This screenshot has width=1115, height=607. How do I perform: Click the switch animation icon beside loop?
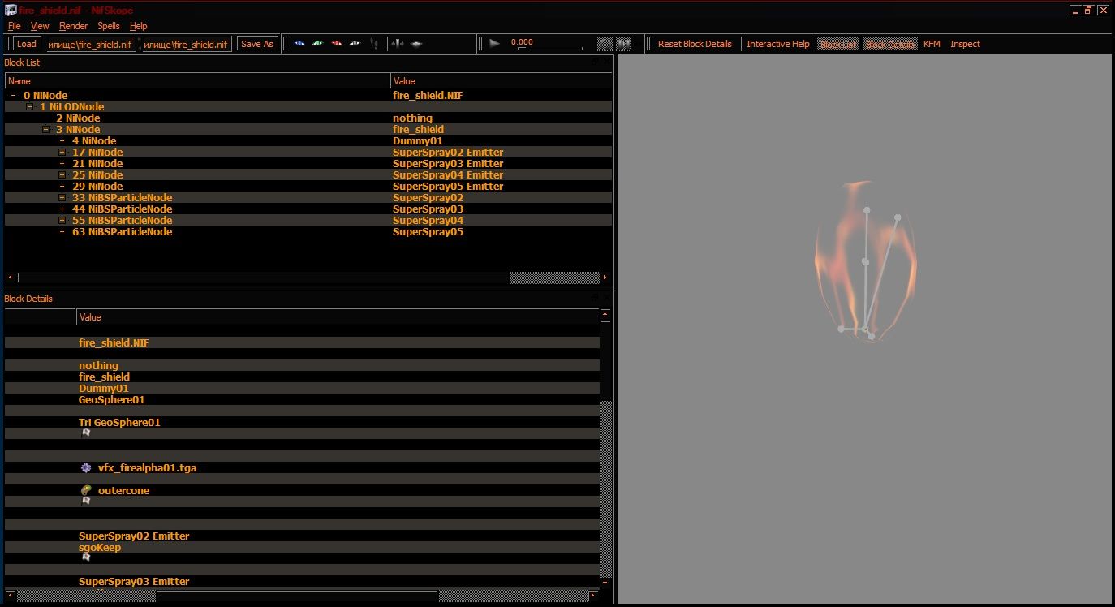pyautogui.click(x=624, y=44)
